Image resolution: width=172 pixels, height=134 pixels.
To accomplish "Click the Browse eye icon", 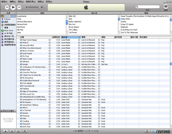I will click(166, 6).
